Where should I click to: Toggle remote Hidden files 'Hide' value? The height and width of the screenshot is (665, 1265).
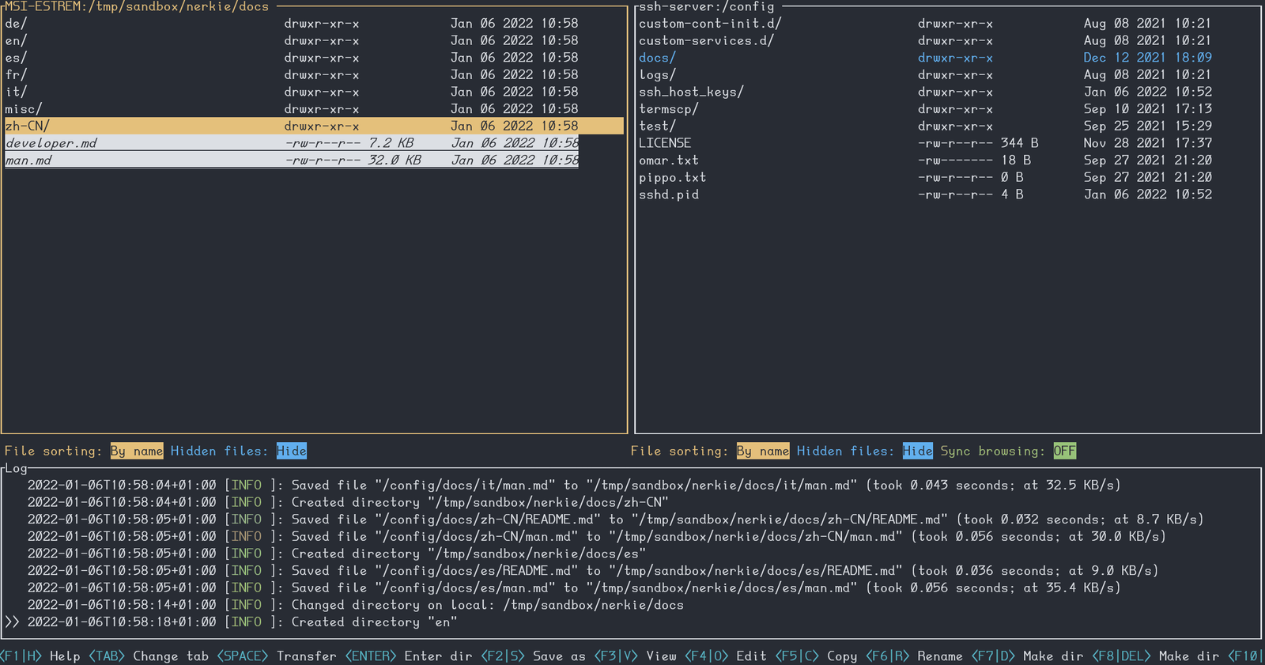pos(918,451)
